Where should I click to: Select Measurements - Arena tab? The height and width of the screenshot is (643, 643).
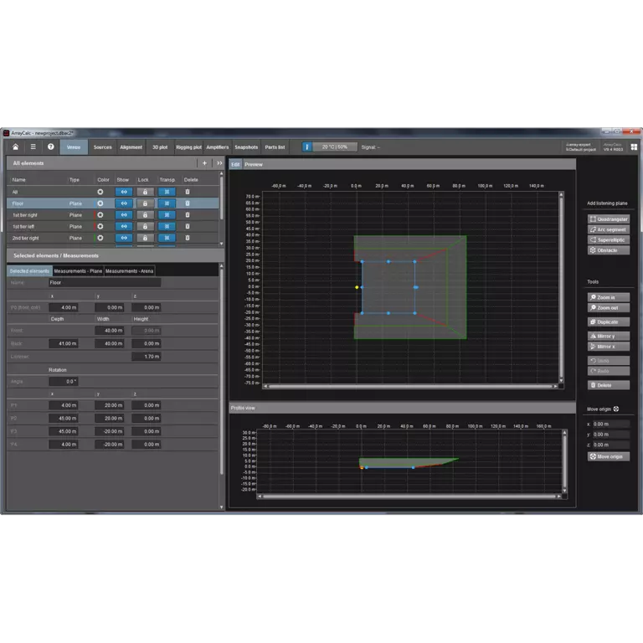(129, 271)
